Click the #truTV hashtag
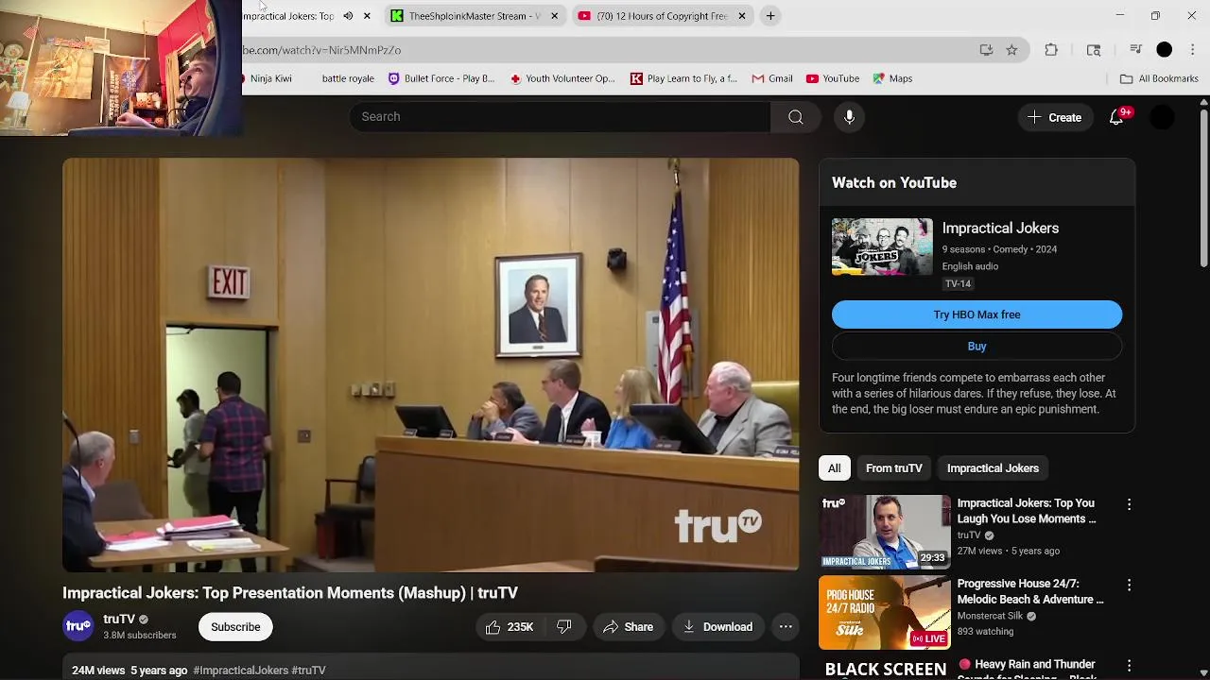 click(x=309, y=671)
